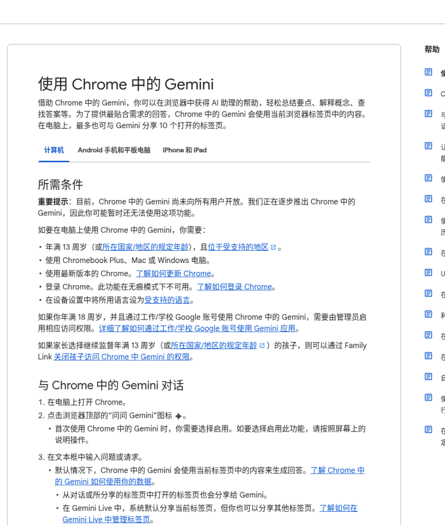
Task: Click the 与 Chrome 中的 Gemini 对话 heading
Action: click(110, 386)
